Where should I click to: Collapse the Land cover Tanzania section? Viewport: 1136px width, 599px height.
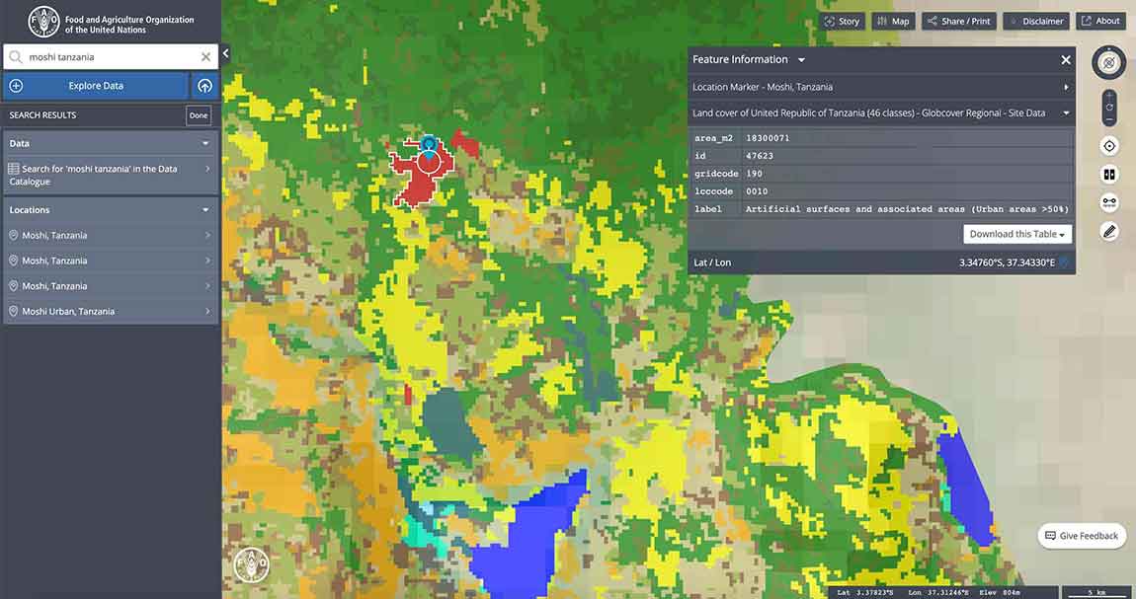[x=1066, y=113]
